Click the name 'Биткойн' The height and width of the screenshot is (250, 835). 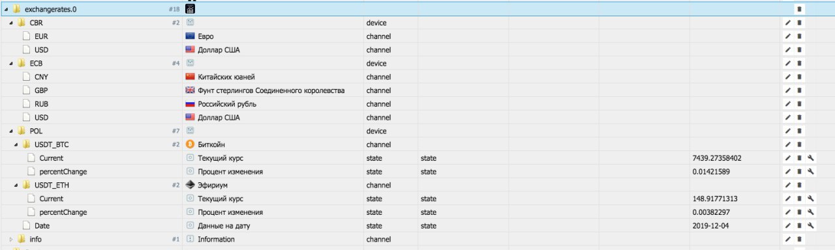211,145
